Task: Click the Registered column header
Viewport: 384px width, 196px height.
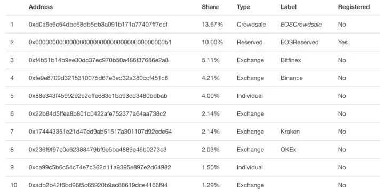Action: tap(354, 7)
